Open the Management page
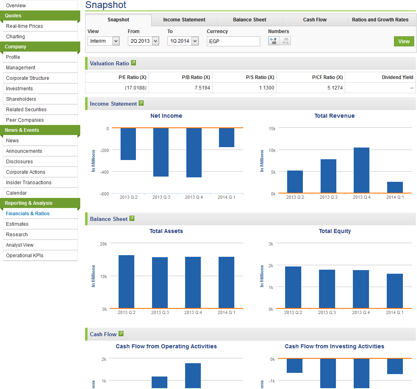Viewport: 417px width, 389px height. coord(21,68)
